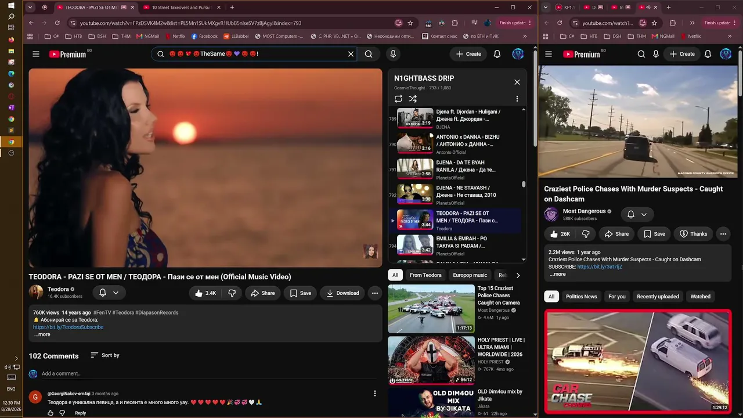Screen dimensions: 743x418
Task: Open the Sort by comments menu
Action: tap(105, 355)
